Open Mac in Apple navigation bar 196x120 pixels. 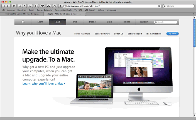(x=58, y=22)
